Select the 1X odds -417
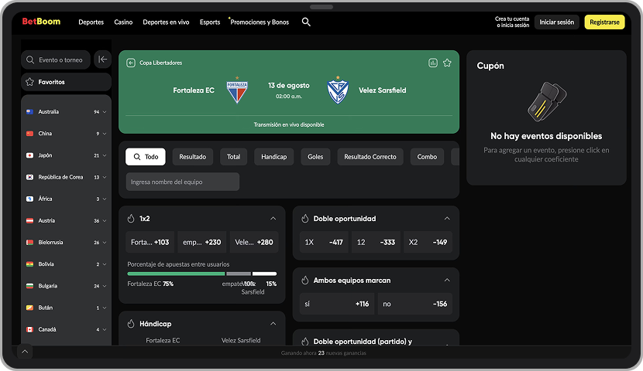Viewport: 643px width, 371px height. (324, 242)
